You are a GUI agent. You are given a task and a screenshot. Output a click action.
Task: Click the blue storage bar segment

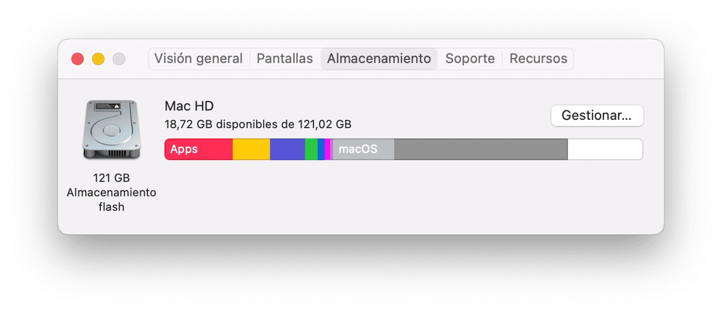pos(321,150)
